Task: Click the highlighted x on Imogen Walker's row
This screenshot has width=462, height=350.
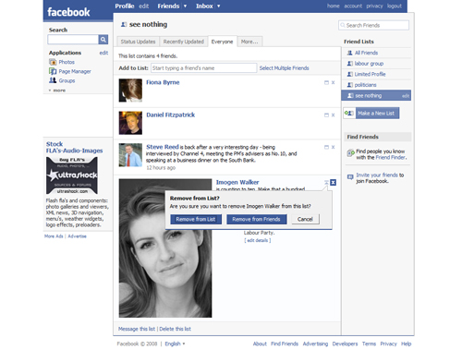Action: point(333,182)
